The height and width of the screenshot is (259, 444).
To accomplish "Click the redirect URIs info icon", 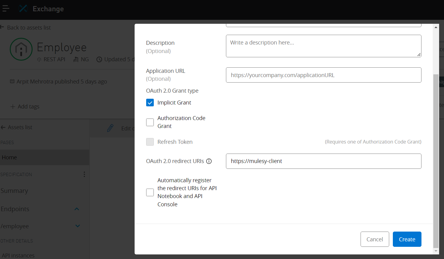I will (x=209, y=161).
